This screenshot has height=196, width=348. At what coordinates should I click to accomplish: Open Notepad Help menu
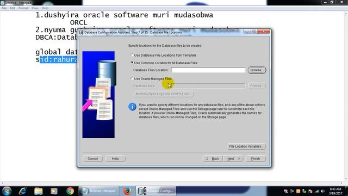click(45, 8)
